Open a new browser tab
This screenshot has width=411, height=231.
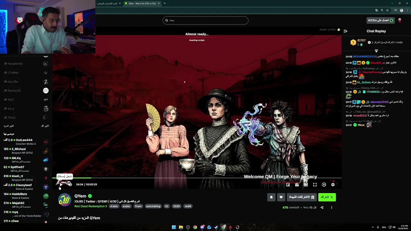click(x=165, y=4)
